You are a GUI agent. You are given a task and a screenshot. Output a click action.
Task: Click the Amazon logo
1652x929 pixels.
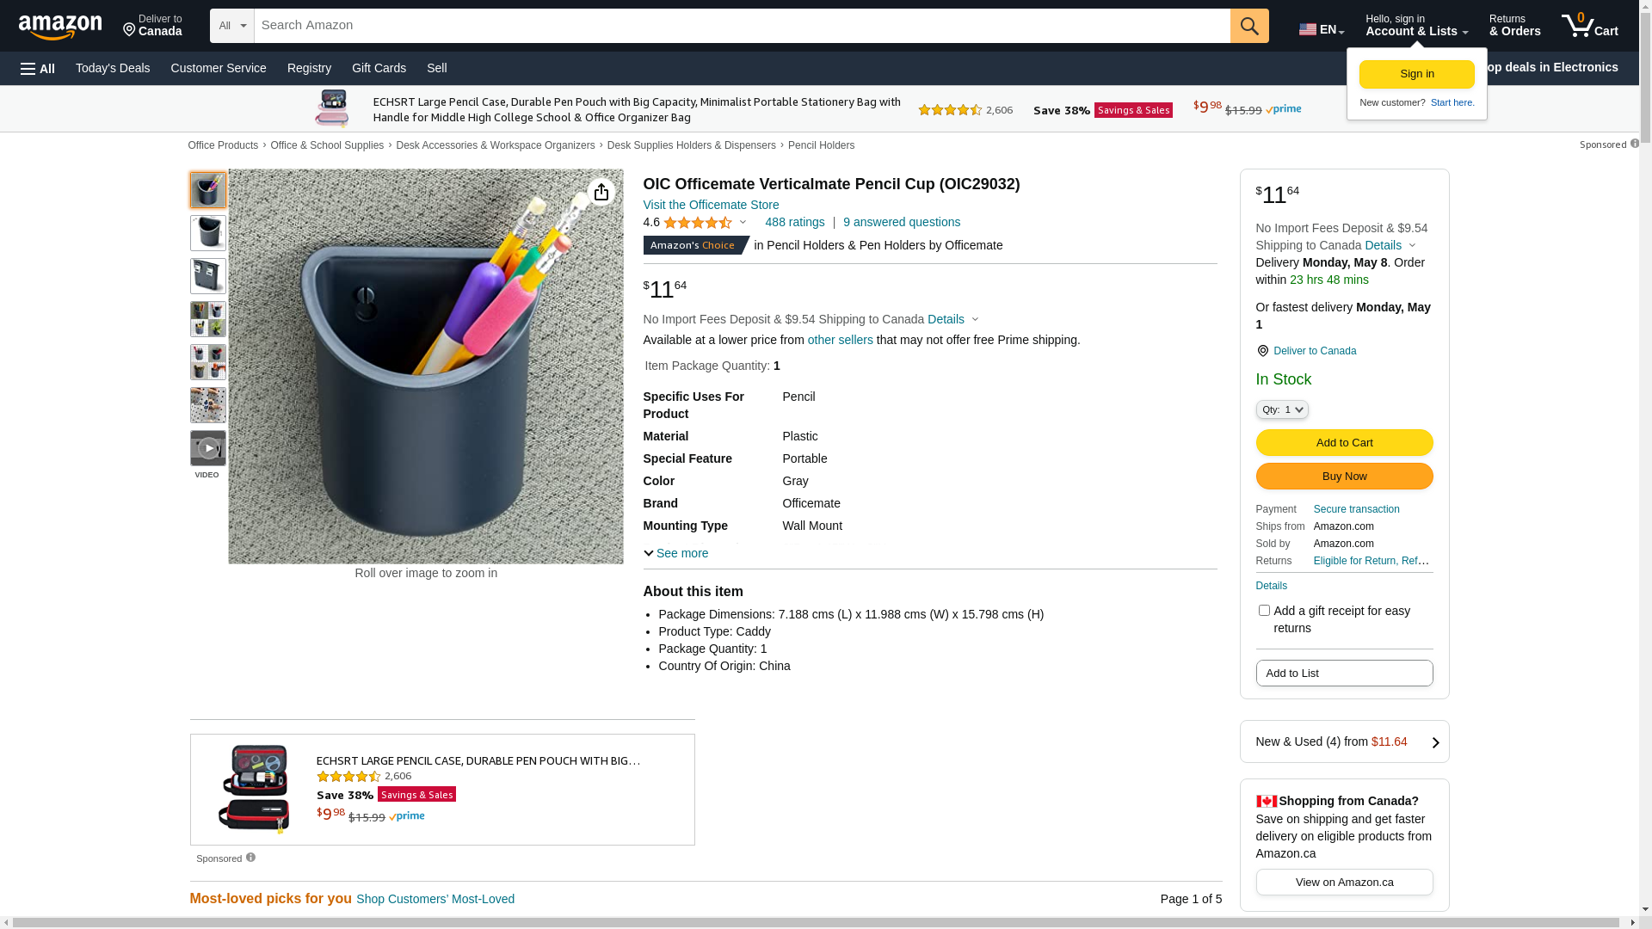pos(60,27)
